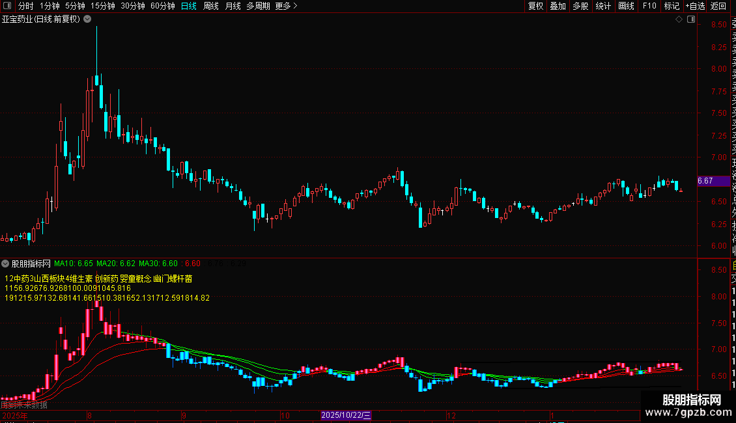Select the 1分钟 period tab
The image size is (736, 423).
50,6
